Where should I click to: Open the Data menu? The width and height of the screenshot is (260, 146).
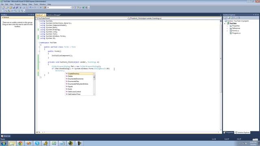(x=30, y=4)
